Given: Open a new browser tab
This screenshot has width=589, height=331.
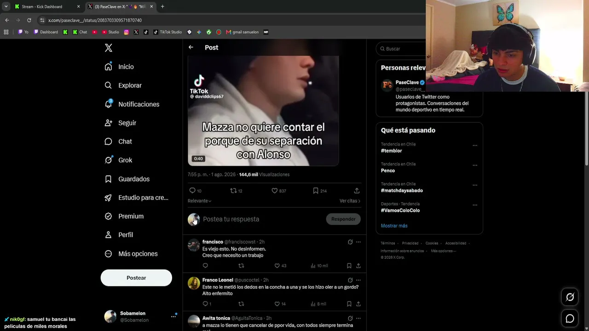Looking at the screenshot, I should pyautogui.click(x=162, y=6).
